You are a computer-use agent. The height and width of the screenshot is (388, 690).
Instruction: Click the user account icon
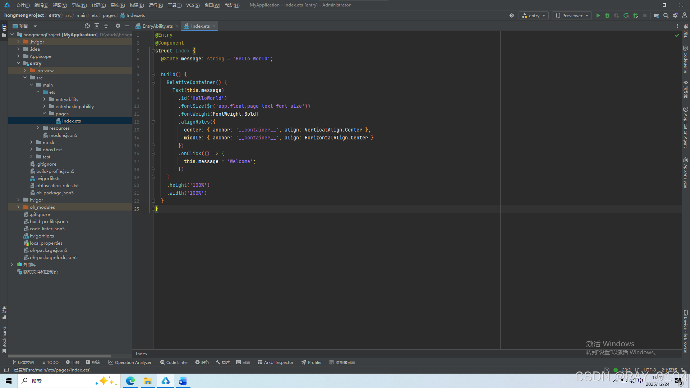click(x=685, y=15)
